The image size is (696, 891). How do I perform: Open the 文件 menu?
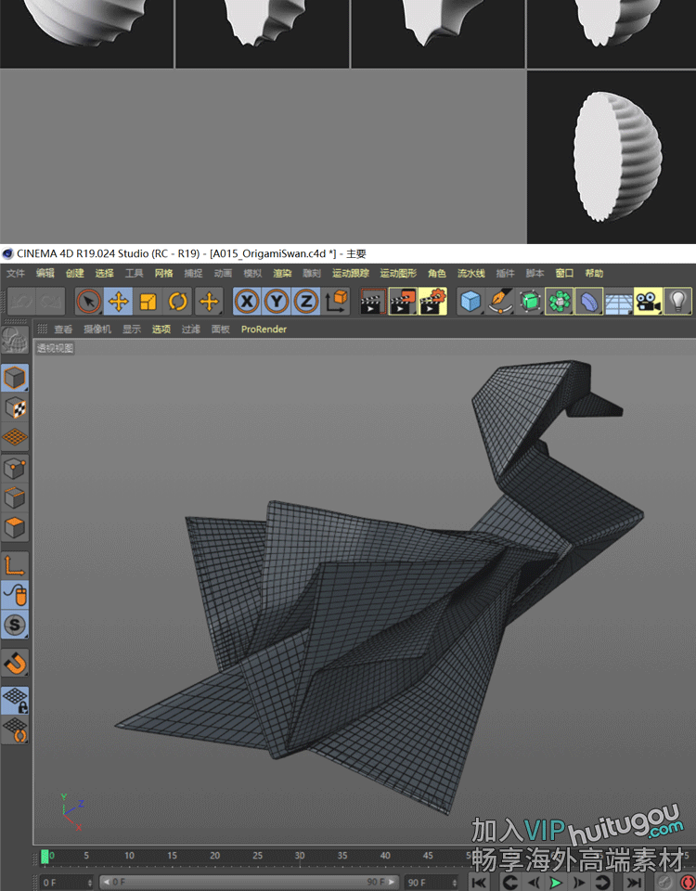click(x=16, y=274)
